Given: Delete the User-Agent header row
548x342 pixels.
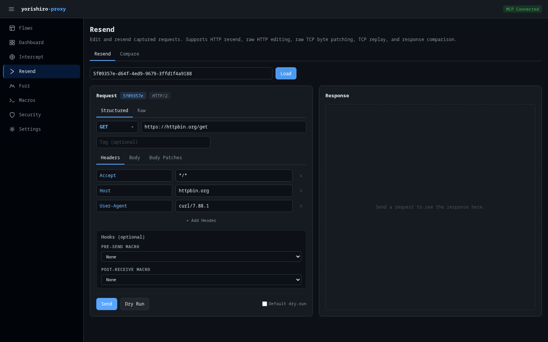Looking at the screenshot, I should pyautogui.click(x=301, y=206).
